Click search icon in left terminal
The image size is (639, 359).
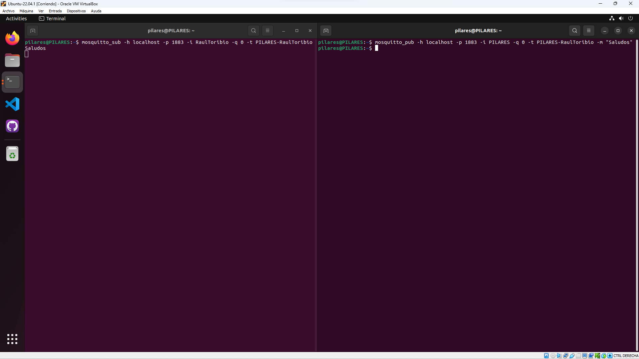tap(253, 31)
